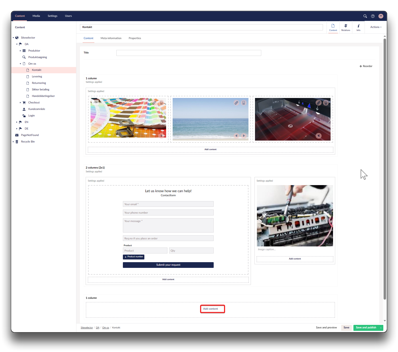
Task: Click the Save button
Action: [x=346, y=328]
